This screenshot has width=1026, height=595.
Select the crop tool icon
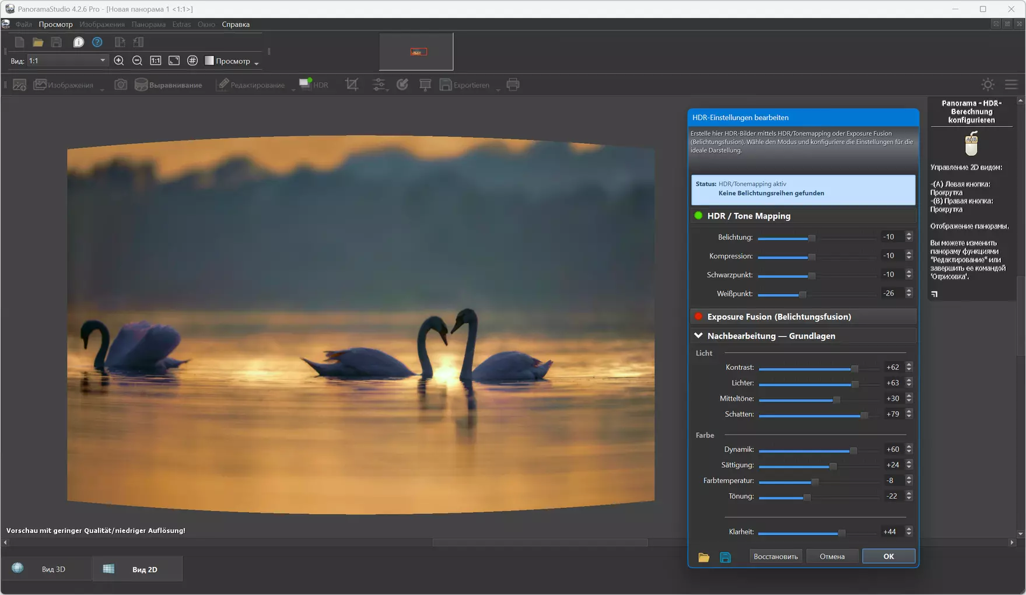[x=352, y=85]
